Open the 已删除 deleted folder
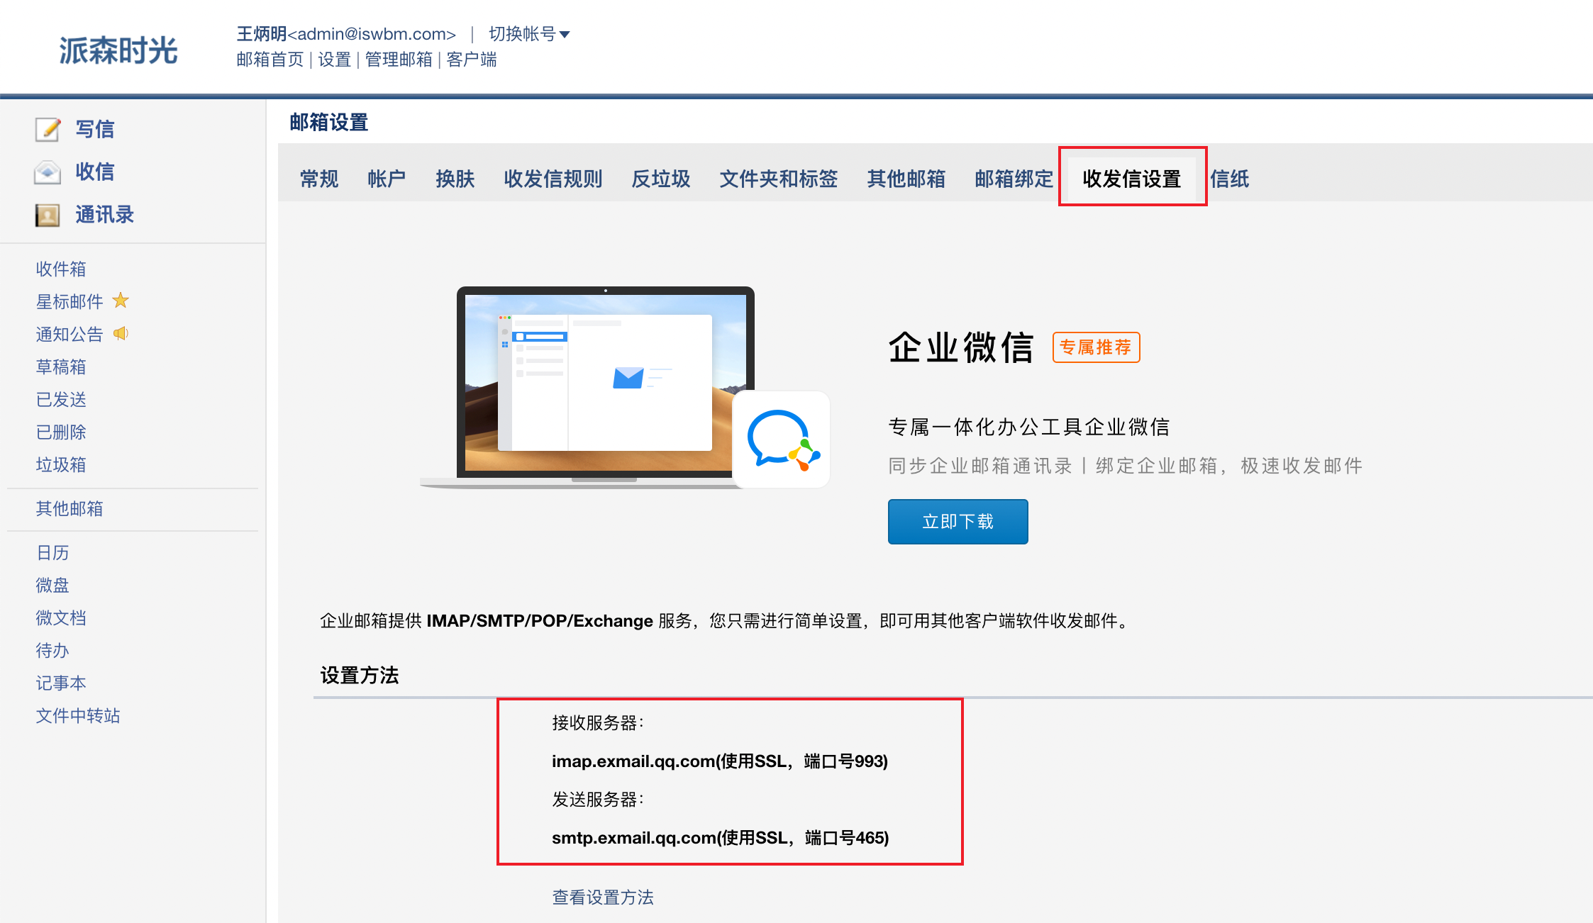The image size is (1593, 923). pos(61,432)
